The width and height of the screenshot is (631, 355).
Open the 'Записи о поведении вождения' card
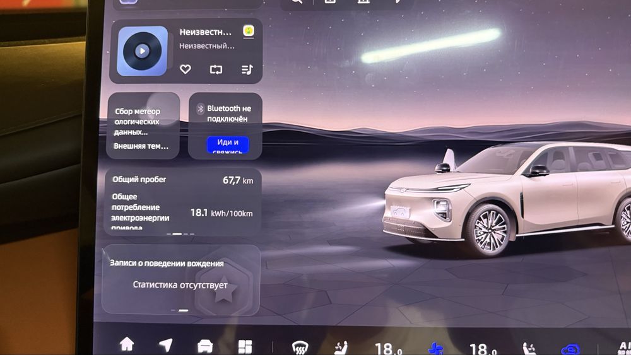pyautogui.click(x=180, y=279)
